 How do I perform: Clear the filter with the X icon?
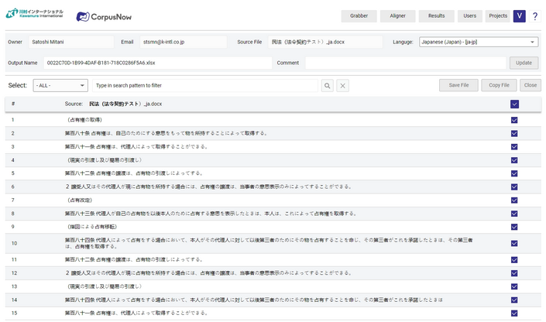tap(343, 85)
